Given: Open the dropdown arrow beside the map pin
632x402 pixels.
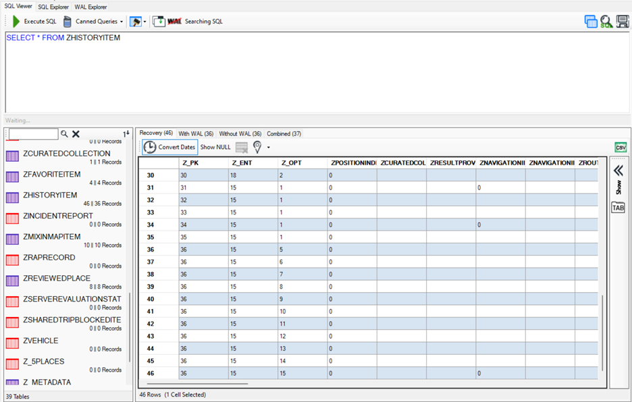Looking at the screenshot, I should 268,147.
